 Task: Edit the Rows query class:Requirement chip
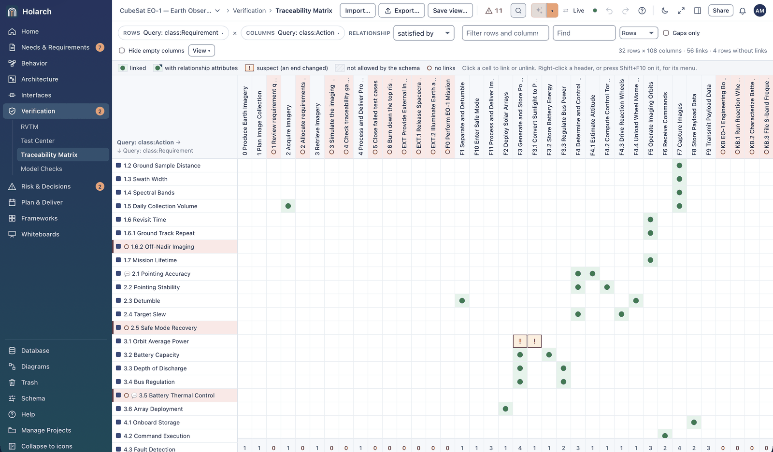[173, 33]
